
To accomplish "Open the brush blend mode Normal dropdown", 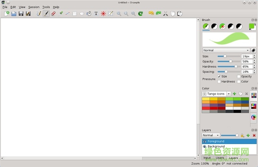I will 226,50.
